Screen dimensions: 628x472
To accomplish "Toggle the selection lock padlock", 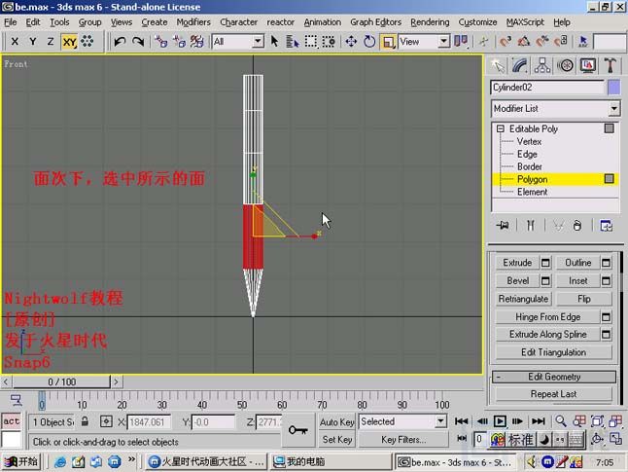I will pyautogui.click(x=85, y=421).
